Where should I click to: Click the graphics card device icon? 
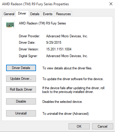pyautogui.click(x=10, y=25)
